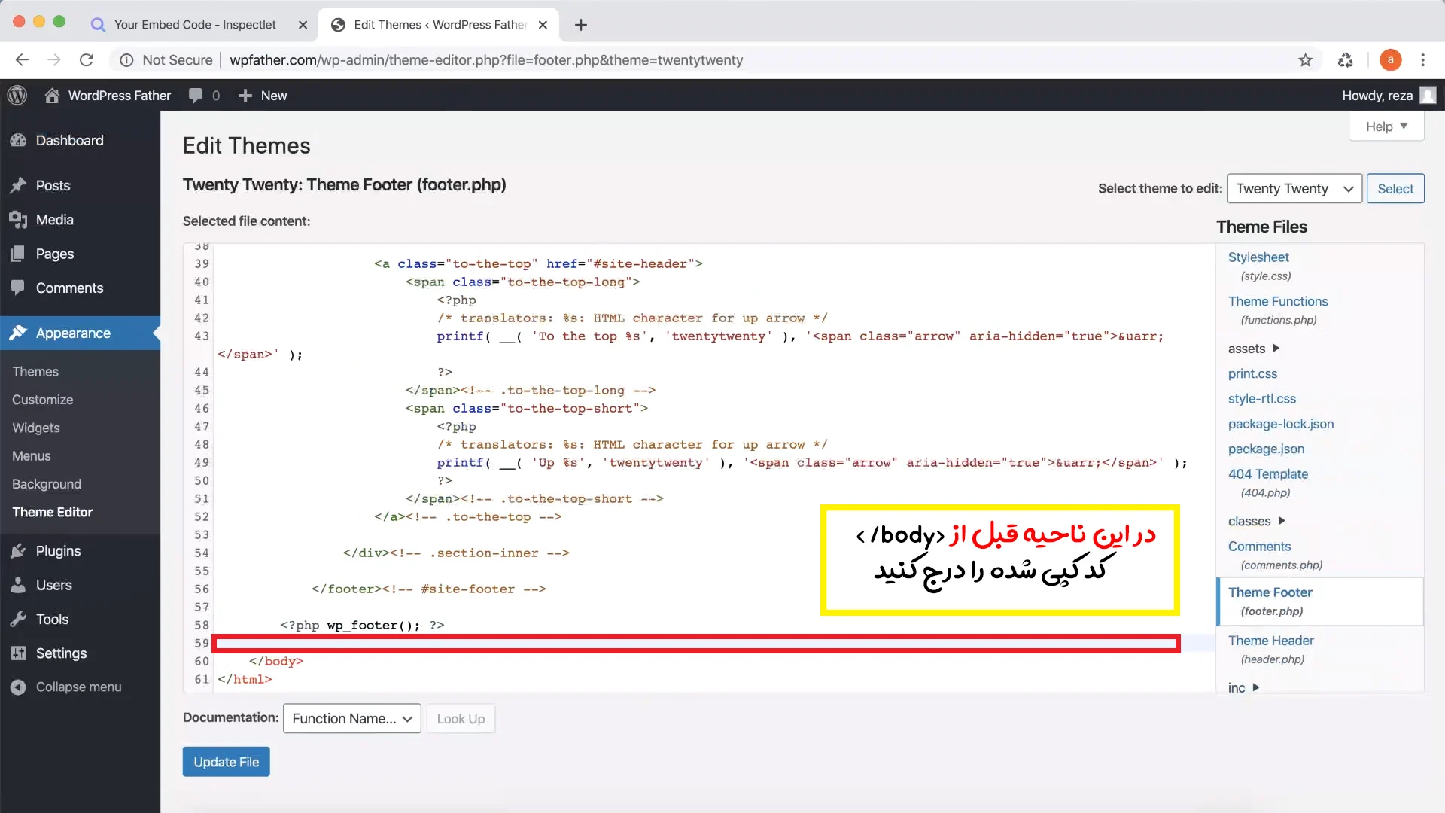Screen dimensions: 1445x813
Task: Open reza user avatar in admin bar
Action: pyautogui.click(x=1428, y=96)
